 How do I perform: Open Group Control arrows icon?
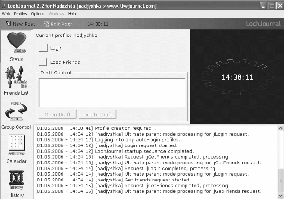pos(16,111)
